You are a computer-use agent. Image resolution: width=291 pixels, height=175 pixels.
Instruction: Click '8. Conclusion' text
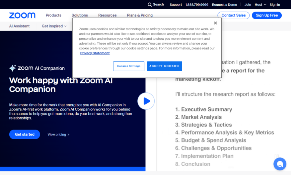pyautogui.click(x=193, y=164)
